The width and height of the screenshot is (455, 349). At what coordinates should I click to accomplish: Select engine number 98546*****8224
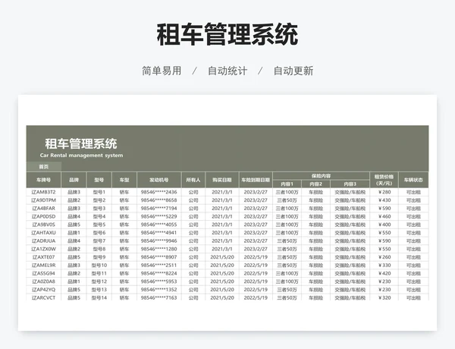point(159,273)
